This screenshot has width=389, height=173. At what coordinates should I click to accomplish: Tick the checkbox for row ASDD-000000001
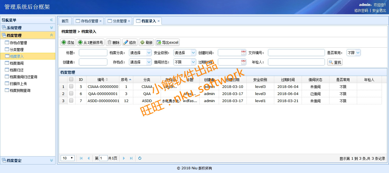[71, 101]
